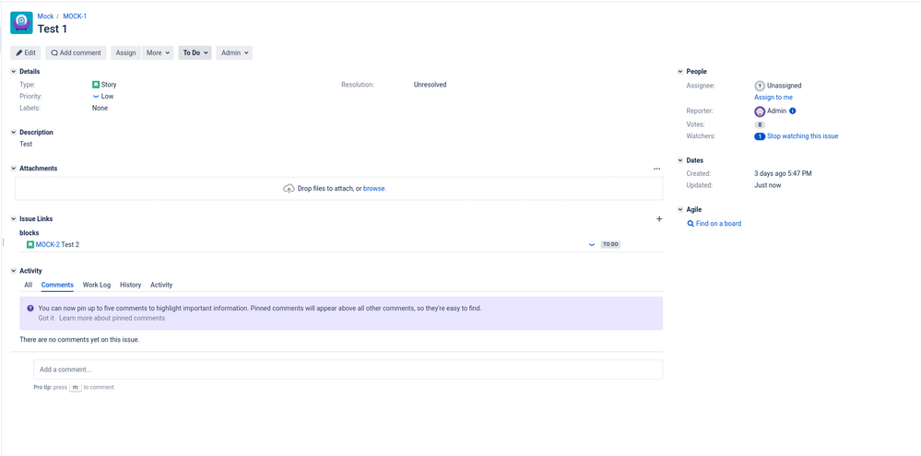Click the Created date 3 days ago 5:47 PM

pyautogui.click(x=783, y=174)
